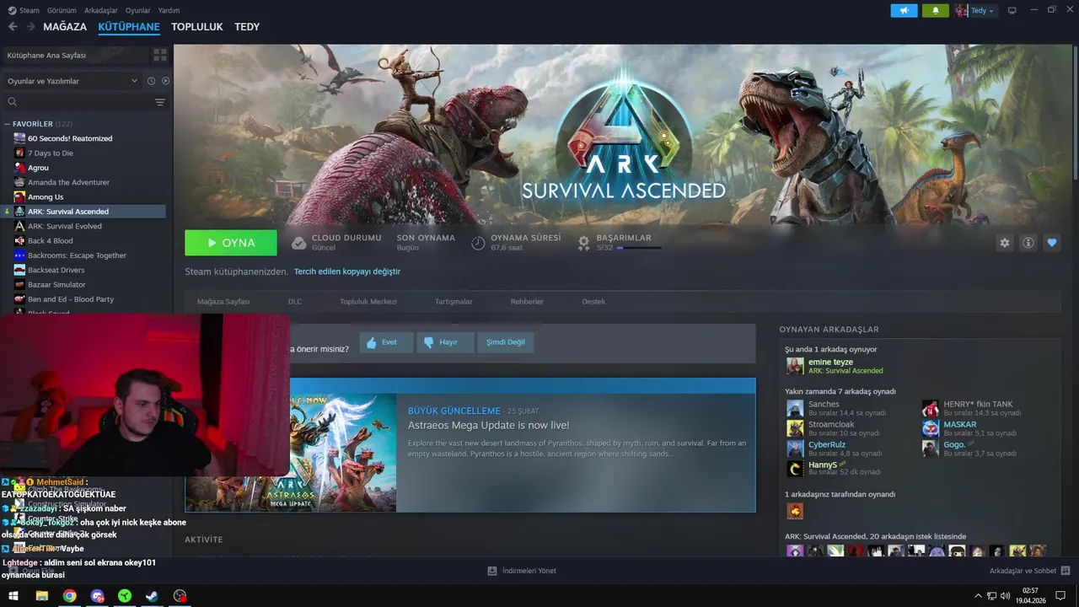1079x607 pixels.
Task: Collapse the FAVORİLER category
Action: pyautogui.click(x=8, y=124)
